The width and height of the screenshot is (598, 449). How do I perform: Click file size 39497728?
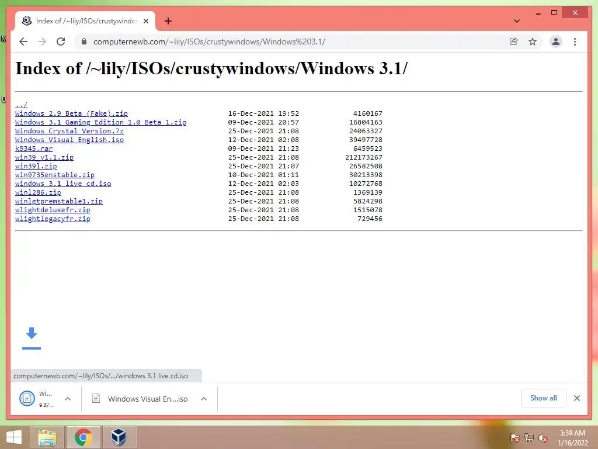[366, 140]
